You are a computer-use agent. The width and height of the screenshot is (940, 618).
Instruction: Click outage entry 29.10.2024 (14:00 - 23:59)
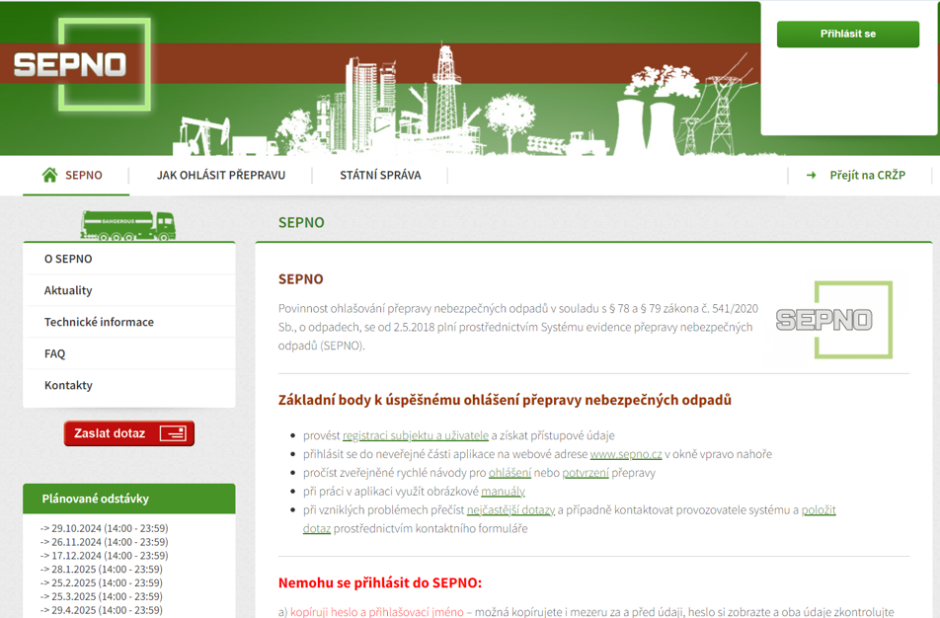[x=105, y=528]
